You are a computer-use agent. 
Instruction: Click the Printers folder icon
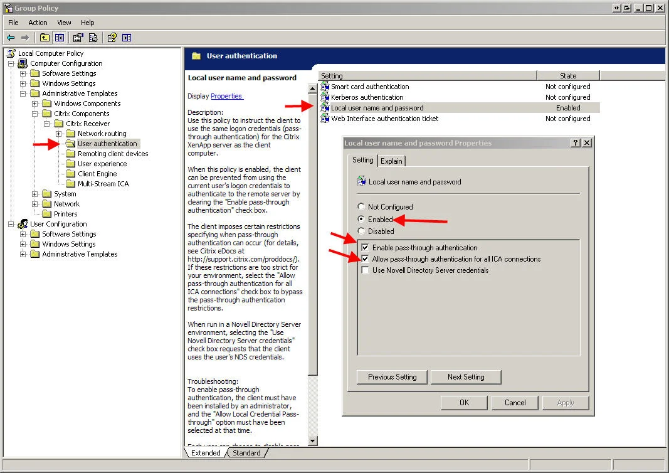(x=46, y=214)
